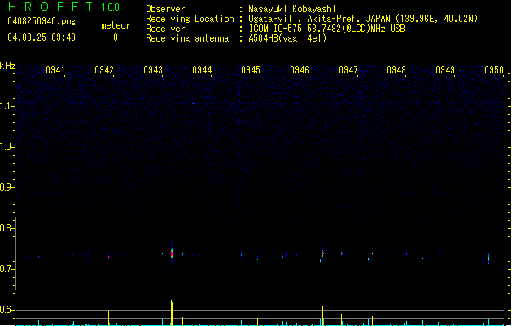Click the HROFFT 1.0.0 title text
The height and width of the screenshot is (326, 512).
click(64, 7)
